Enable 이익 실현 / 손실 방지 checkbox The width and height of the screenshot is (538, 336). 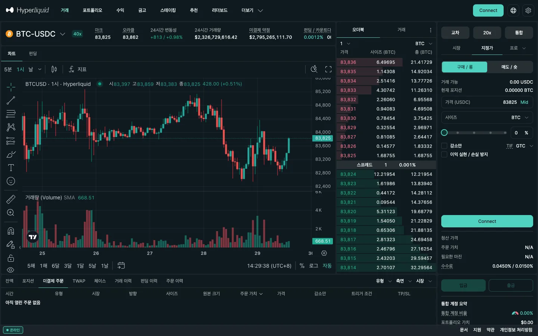(x=444, y=154)
